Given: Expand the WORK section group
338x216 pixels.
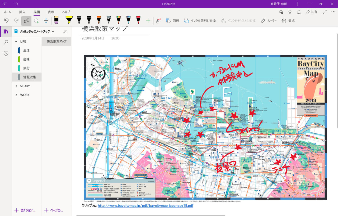Looking at the screenshot, I should [16, 95].
